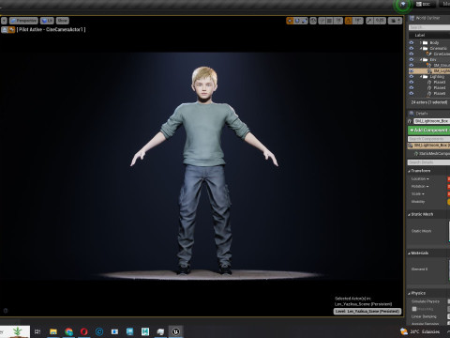
Task: Toggle the exact camera view icon
Action: pyautogui.click(x=11, y=30)
